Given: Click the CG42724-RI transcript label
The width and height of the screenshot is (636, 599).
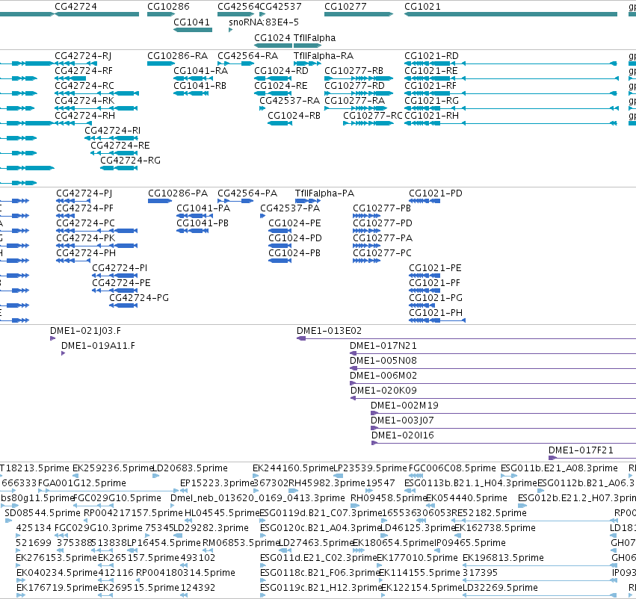Looking at the screenshot, I should (x=112, y=131).
